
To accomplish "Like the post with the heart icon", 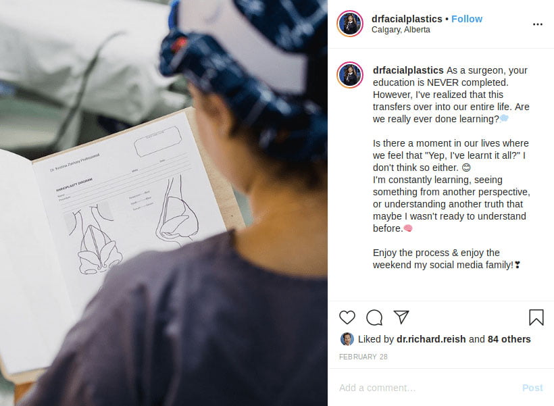I will coord(347,317).
